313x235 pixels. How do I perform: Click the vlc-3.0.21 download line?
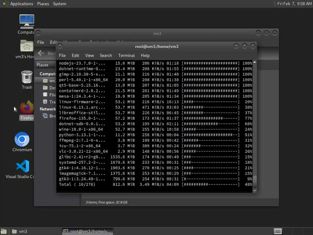click(156, 151)
